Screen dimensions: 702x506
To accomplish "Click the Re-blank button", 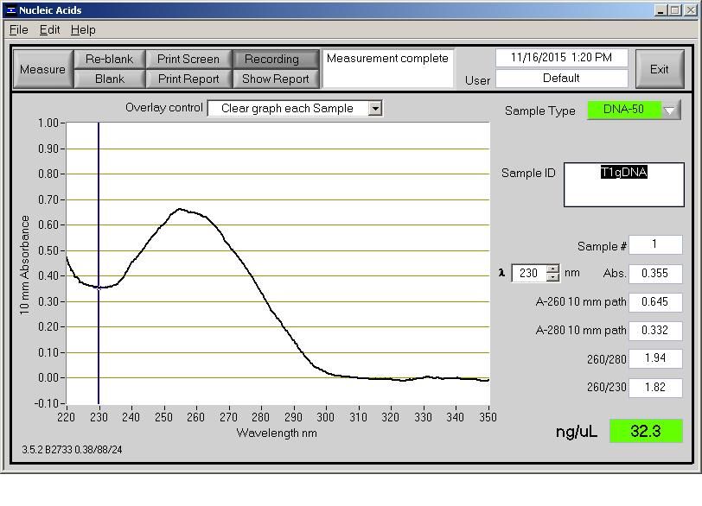I will [x=109, y=59].
